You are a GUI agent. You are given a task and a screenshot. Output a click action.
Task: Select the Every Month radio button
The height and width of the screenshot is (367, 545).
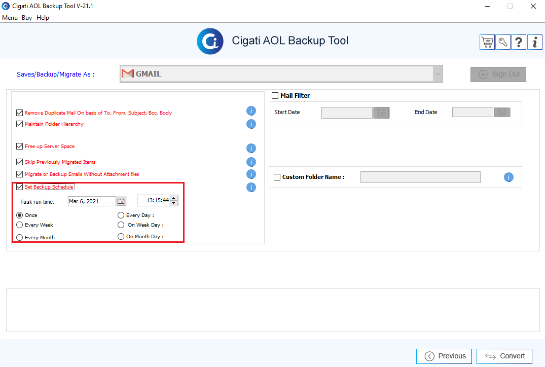pyautogui.click(x=19, y=237)
